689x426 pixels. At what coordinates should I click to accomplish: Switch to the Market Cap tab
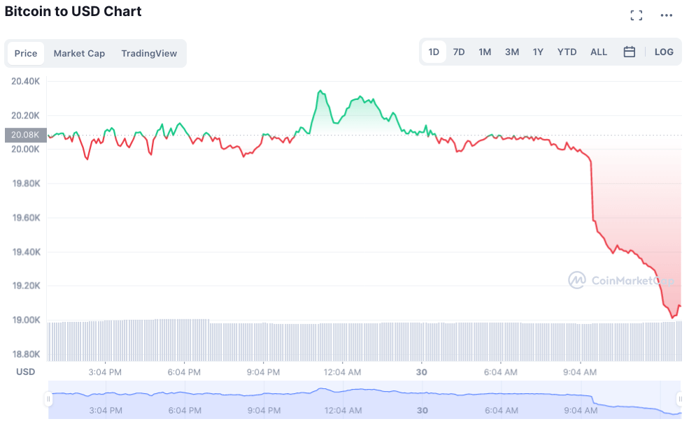coord(79,53)
